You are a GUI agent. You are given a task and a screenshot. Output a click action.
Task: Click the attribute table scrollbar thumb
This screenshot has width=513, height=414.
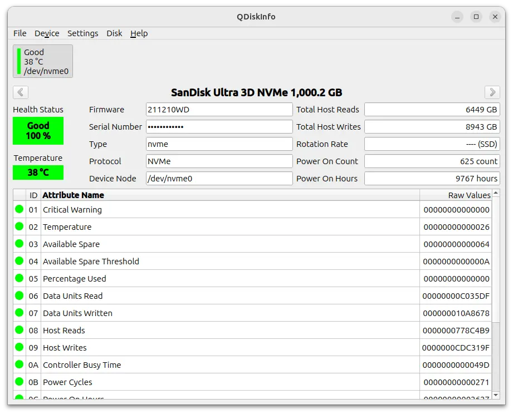pyautogui.click(x=496, y=259)
